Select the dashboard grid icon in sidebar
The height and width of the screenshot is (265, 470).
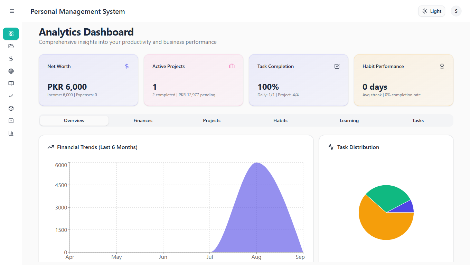click(11, 34)
